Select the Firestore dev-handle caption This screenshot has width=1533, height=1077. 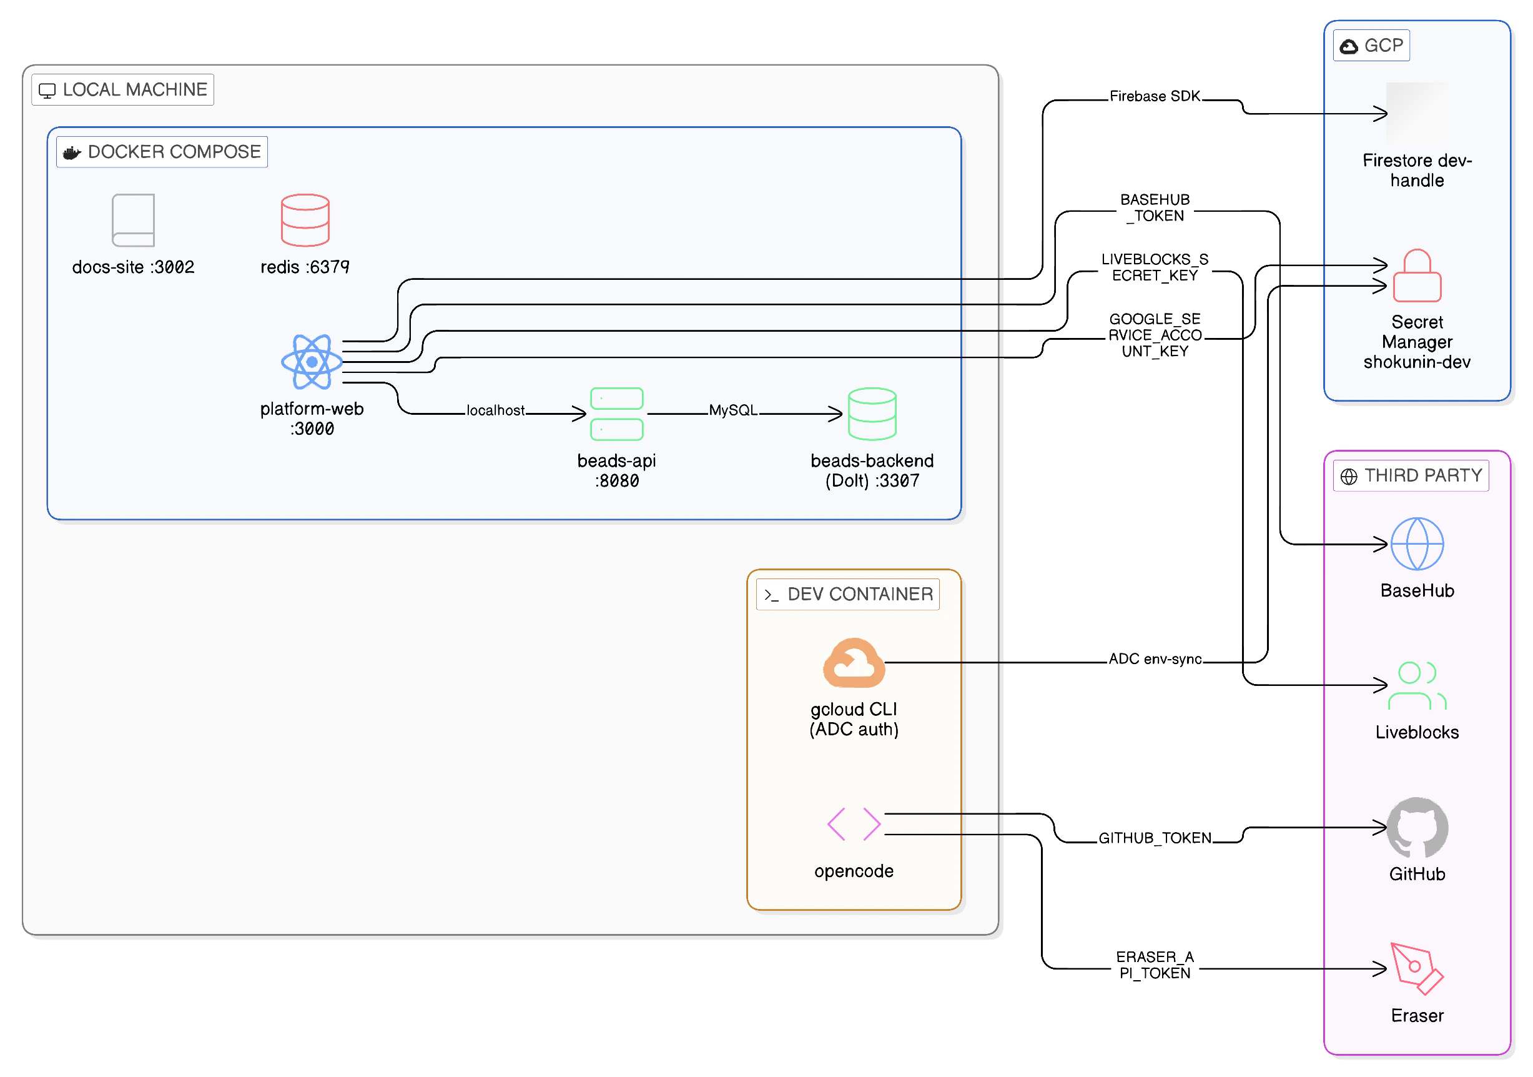[x=1417, y=171]
